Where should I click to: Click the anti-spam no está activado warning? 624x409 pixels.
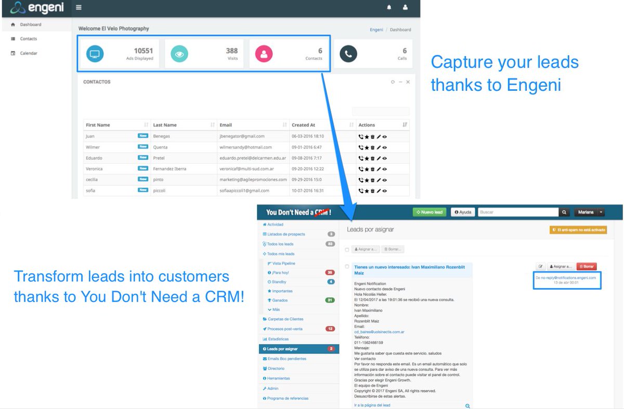(578, 229)
